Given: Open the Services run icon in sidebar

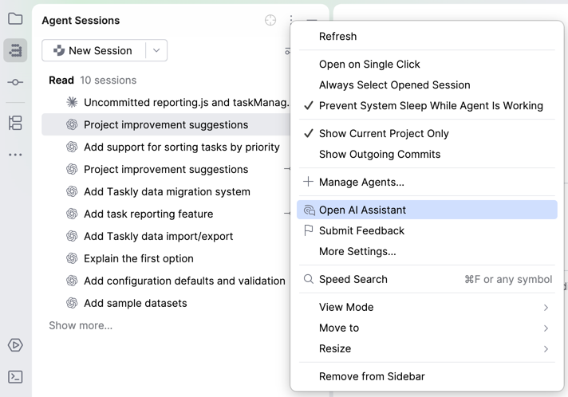Looking at the screenshot, I should [x=15, y=345].
